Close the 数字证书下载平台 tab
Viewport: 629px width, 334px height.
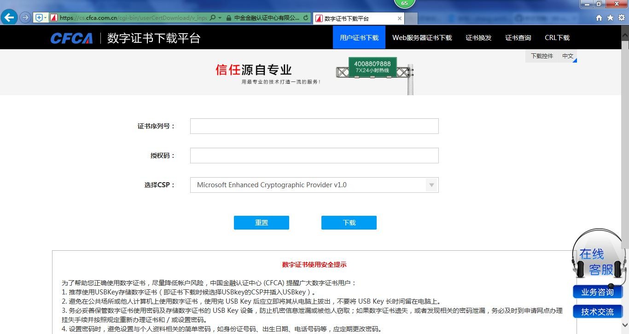click(399, 18)
